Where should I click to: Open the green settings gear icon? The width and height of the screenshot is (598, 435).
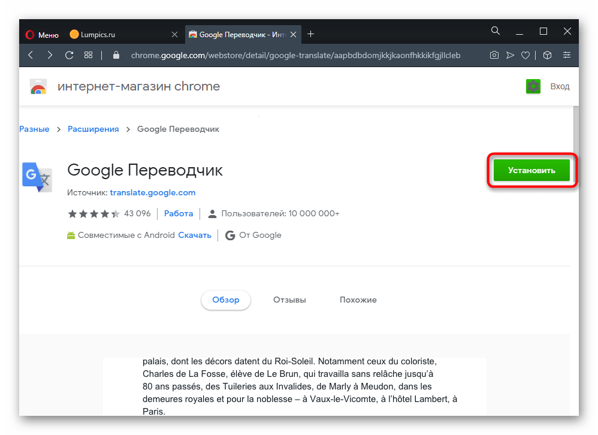point(533,86)
